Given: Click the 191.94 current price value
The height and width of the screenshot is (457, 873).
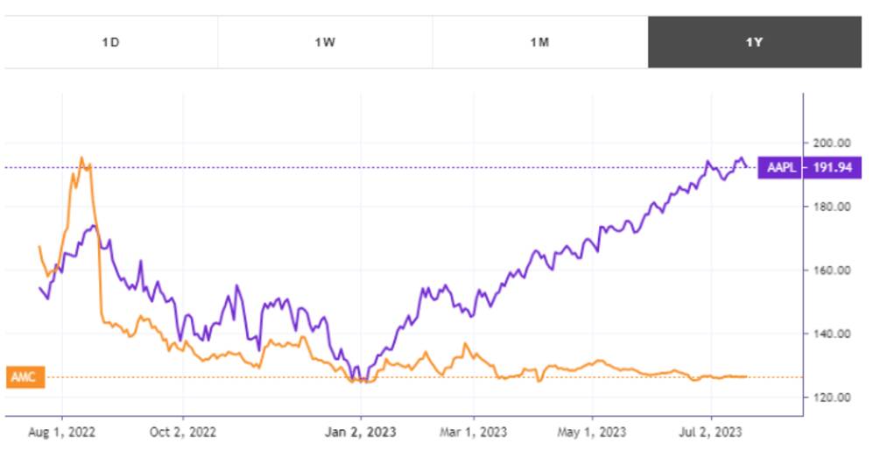Looking at the screenshot, I should tap(833, 167).
